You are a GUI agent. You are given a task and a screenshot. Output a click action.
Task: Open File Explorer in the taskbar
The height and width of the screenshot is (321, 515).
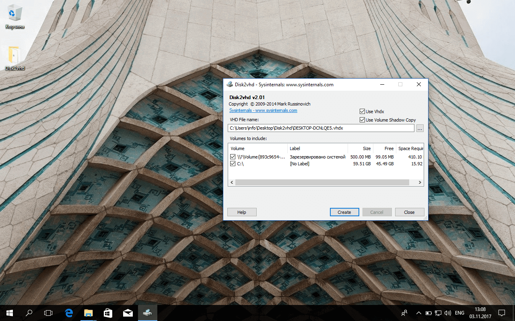[88, 313]
